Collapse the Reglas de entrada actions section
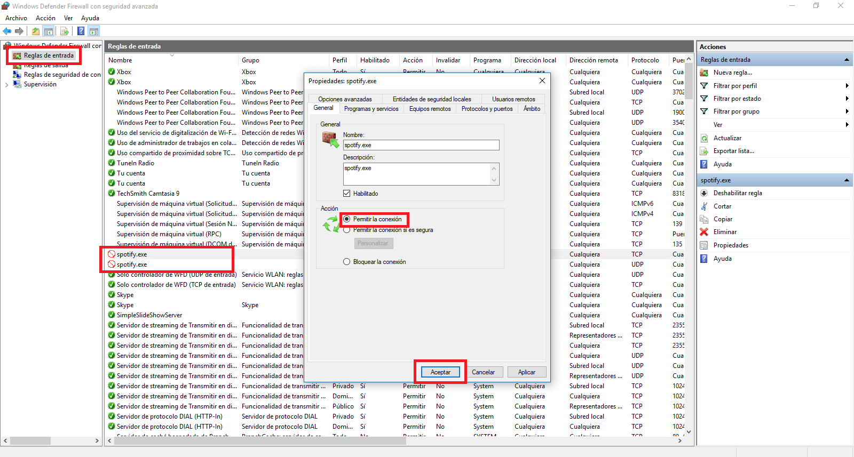854x457 pixels. [x=847, y=60]
